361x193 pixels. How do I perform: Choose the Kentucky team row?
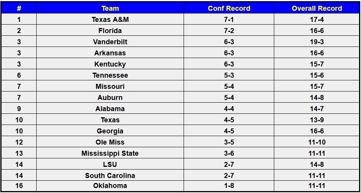[x=110, y=64]
